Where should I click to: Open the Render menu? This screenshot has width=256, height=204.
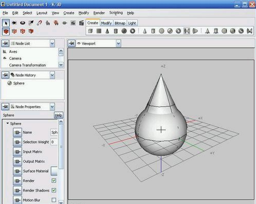click(99, 13)
